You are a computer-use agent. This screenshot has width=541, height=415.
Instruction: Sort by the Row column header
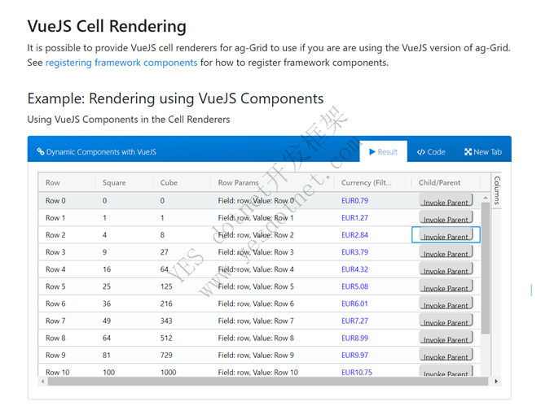53,183
